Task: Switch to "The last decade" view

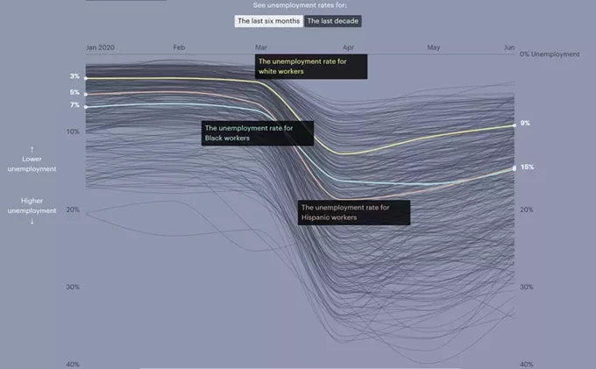Action: [332, 21]
